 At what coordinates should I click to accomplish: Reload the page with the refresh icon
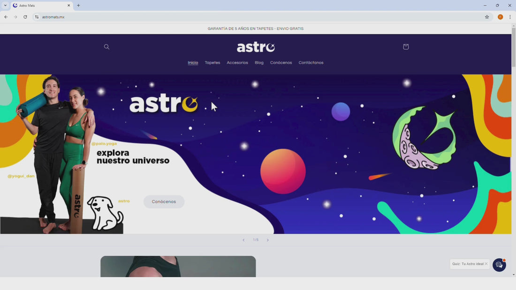coord(25,17)
